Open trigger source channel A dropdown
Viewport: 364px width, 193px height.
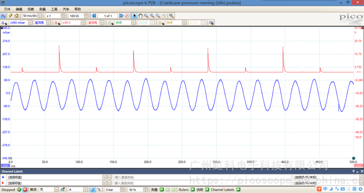(x=85, y=190)
